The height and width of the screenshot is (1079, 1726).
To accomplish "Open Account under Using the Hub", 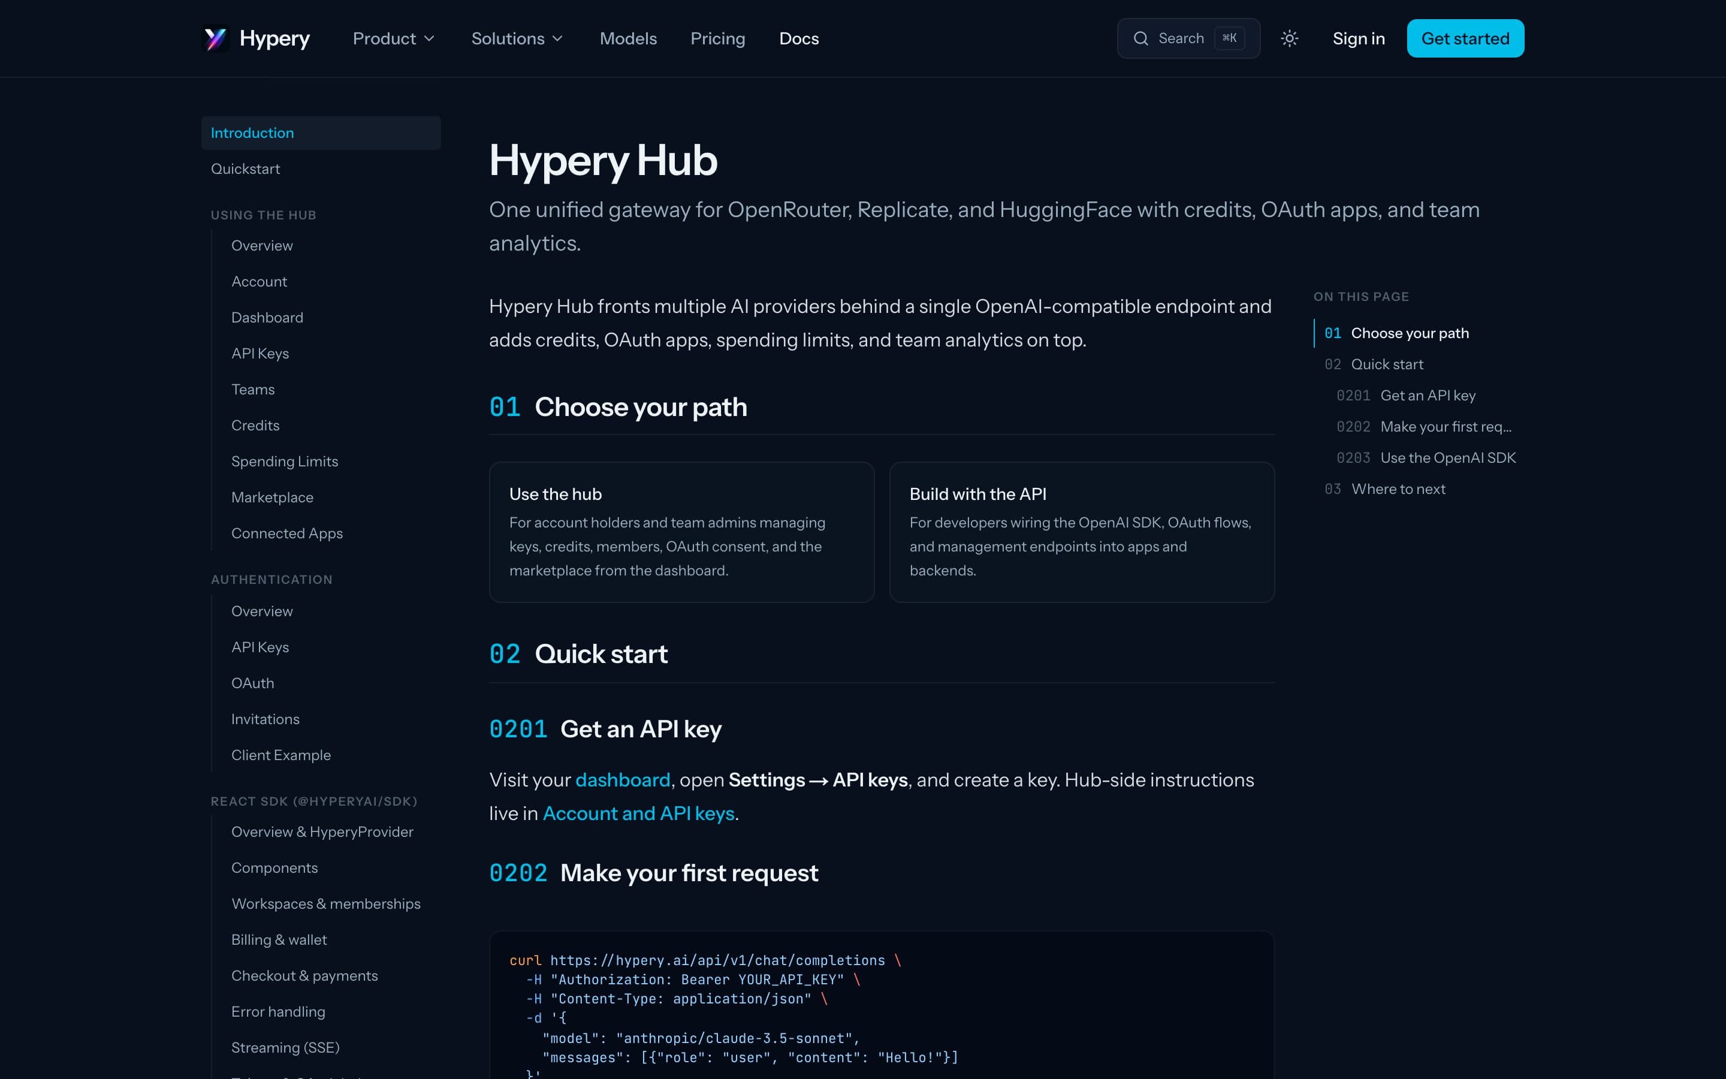I will click(x=259, y=282).
